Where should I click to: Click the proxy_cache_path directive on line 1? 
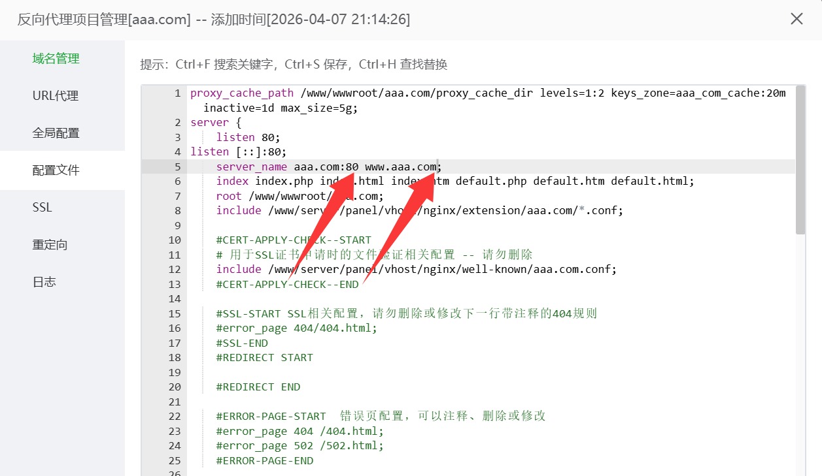coord(242,93)
